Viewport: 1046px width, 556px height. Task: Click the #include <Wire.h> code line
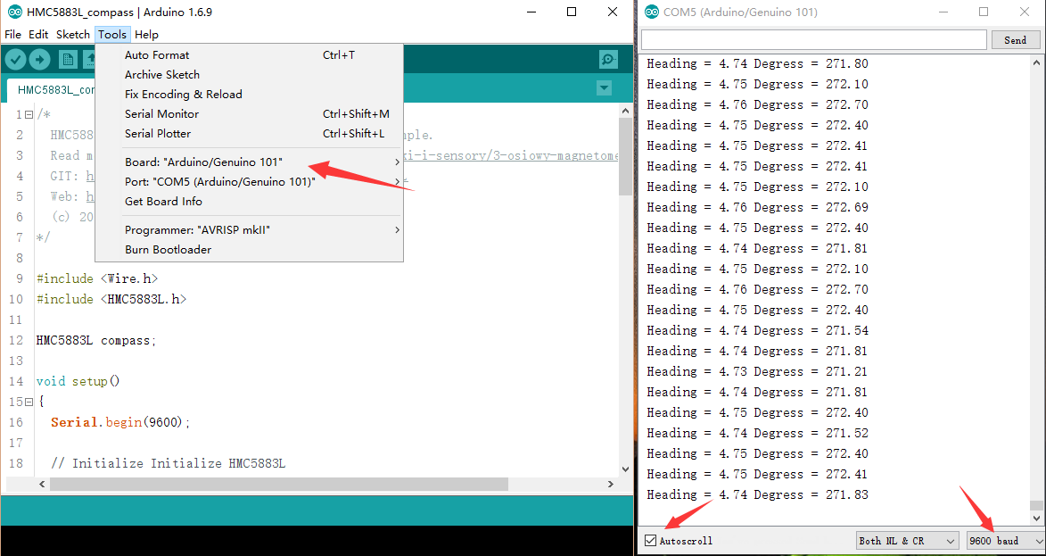(x=97, y=278)
